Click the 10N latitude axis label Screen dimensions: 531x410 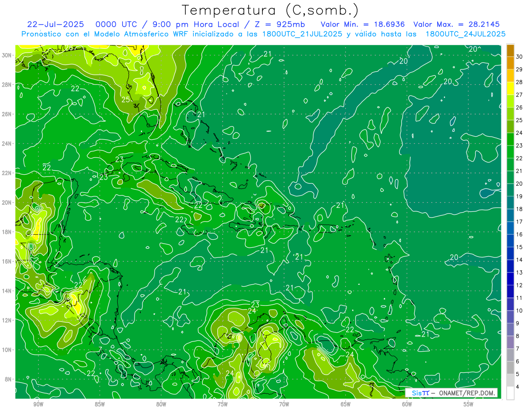click(x=7, y=350)
